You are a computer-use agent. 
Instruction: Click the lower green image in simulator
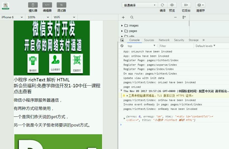point(58,141)
